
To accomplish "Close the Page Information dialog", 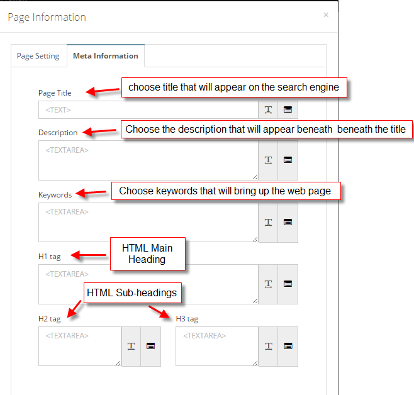I will coord(326,15).
